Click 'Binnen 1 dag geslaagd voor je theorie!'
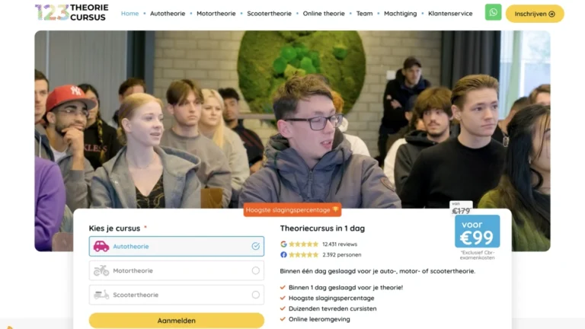 [346, 288]
